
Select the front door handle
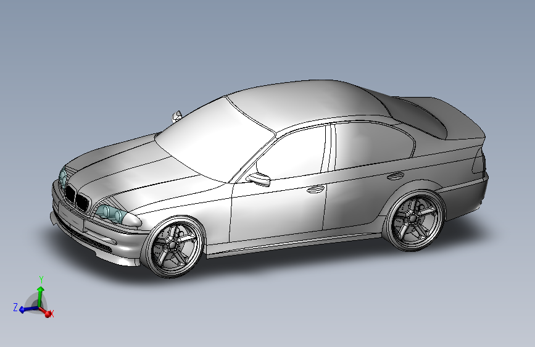pyautogui.click(x=315, y=189)
